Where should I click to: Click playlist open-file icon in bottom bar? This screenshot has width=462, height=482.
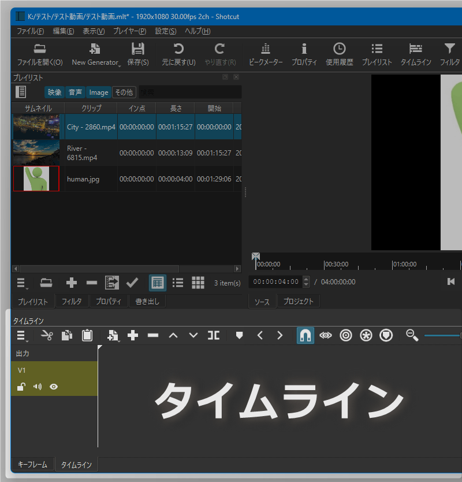click(x=46, y=283)
